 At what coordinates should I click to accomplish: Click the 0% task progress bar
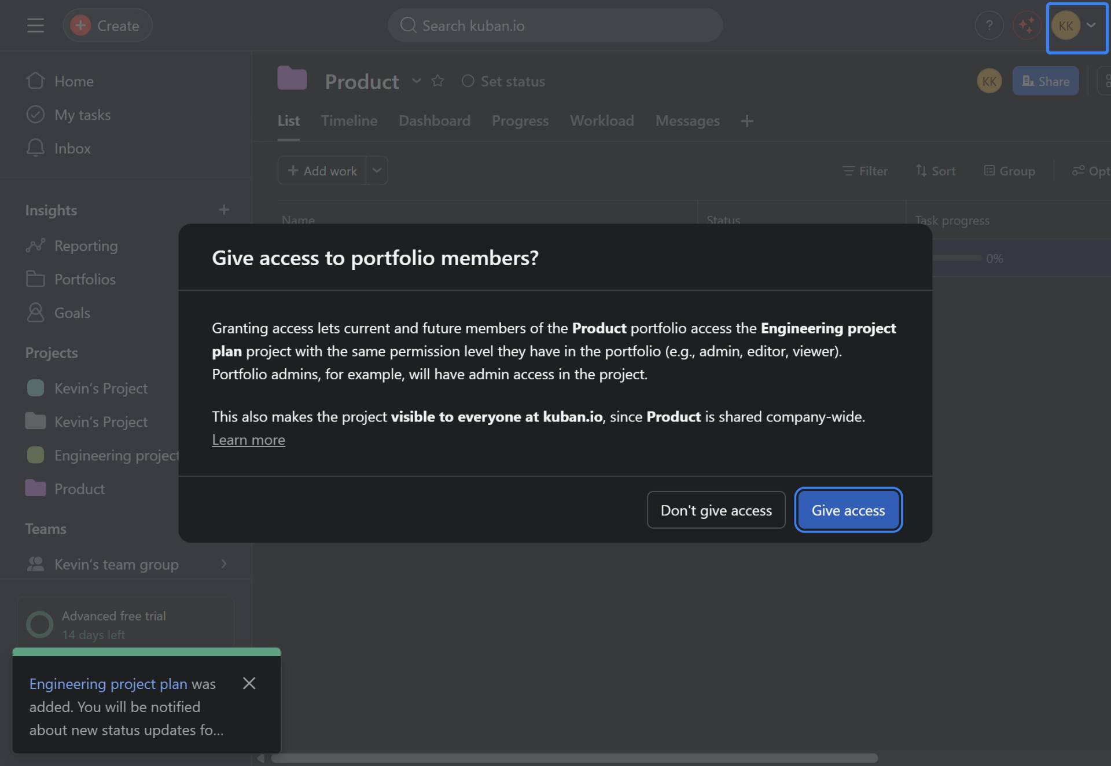pos(957,258)
